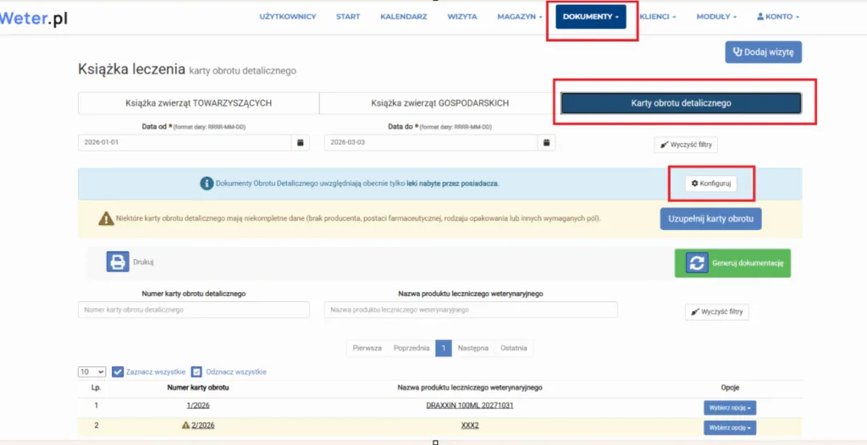Click the Odznacz wszystkie checkbox
The image size is (867, 445).
coord(196,372)
